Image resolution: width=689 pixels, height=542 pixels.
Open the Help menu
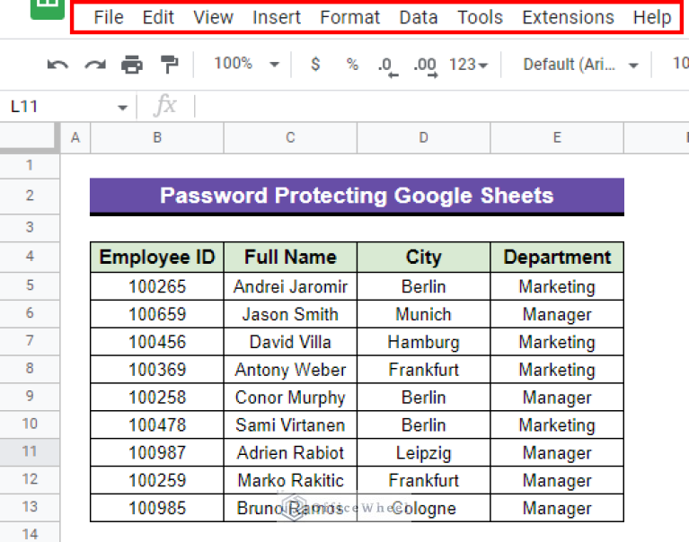tap(652, 18)
